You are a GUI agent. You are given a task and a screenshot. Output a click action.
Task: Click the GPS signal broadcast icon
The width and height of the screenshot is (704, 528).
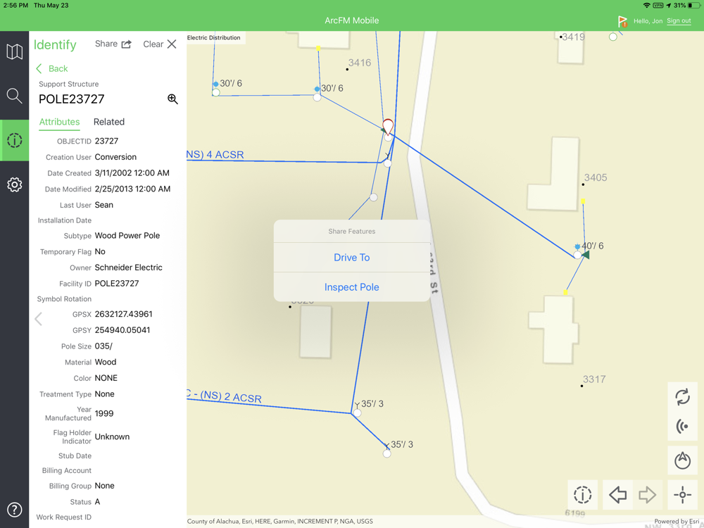[682, 427]
